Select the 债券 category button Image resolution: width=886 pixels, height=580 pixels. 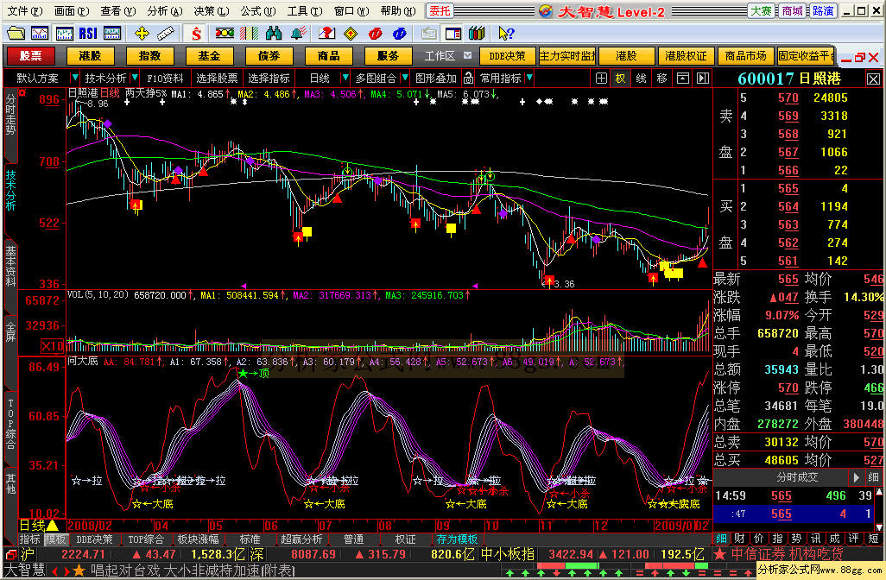[269, 56]
